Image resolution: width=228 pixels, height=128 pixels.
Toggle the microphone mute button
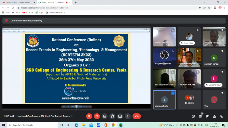[x=89, y=116]
